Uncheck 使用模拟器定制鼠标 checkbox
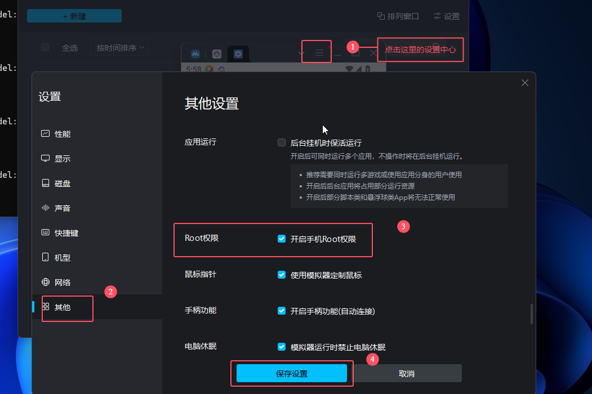 tap(282, 275)
